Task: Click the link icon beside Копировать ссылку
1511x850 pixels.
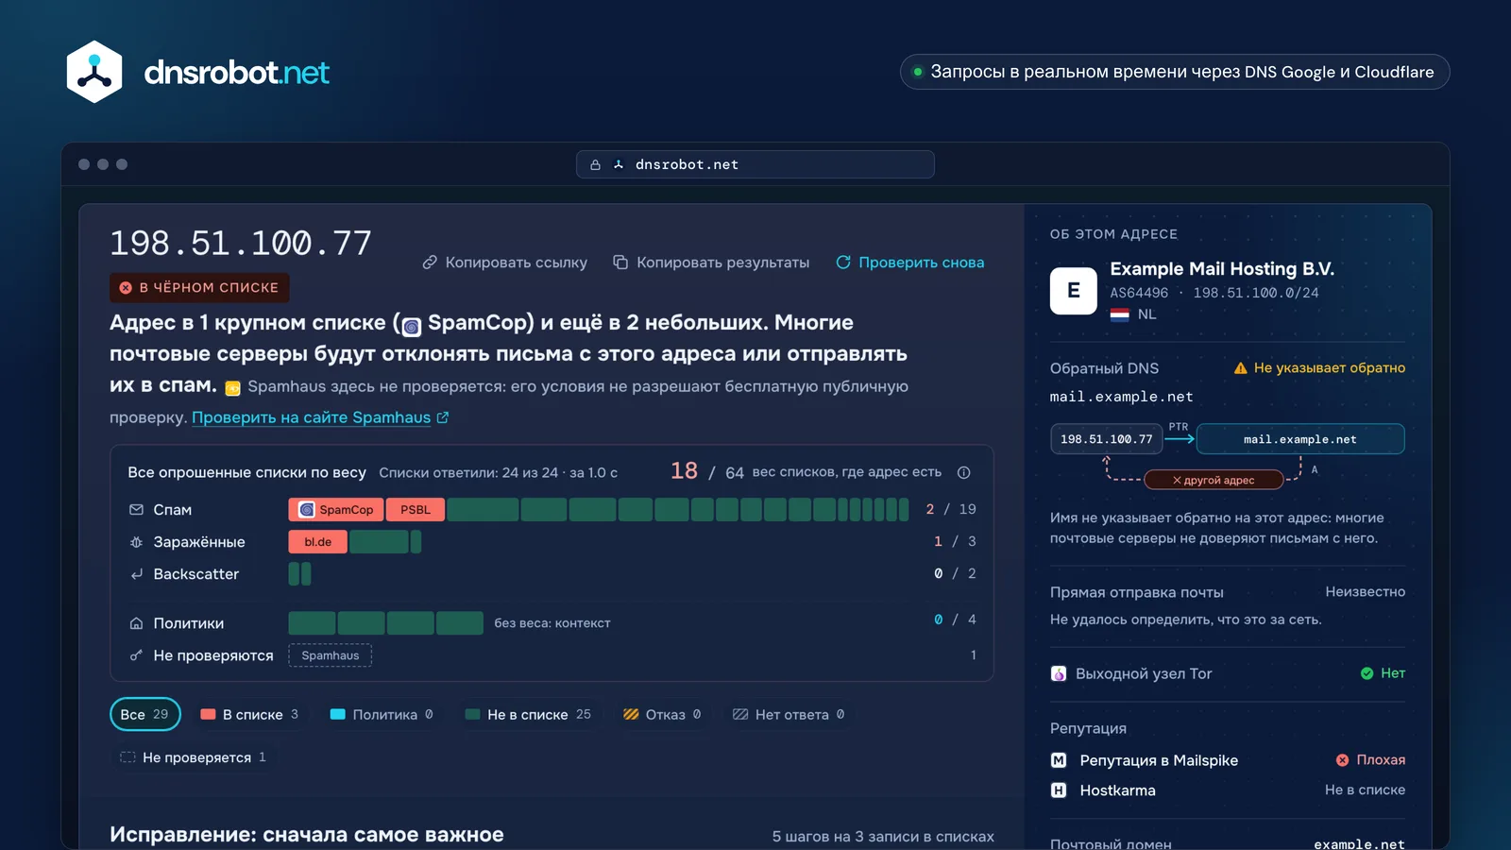Action: 430,263
